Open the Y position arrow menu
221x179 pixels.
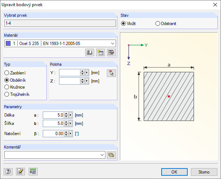pos(87,73)
